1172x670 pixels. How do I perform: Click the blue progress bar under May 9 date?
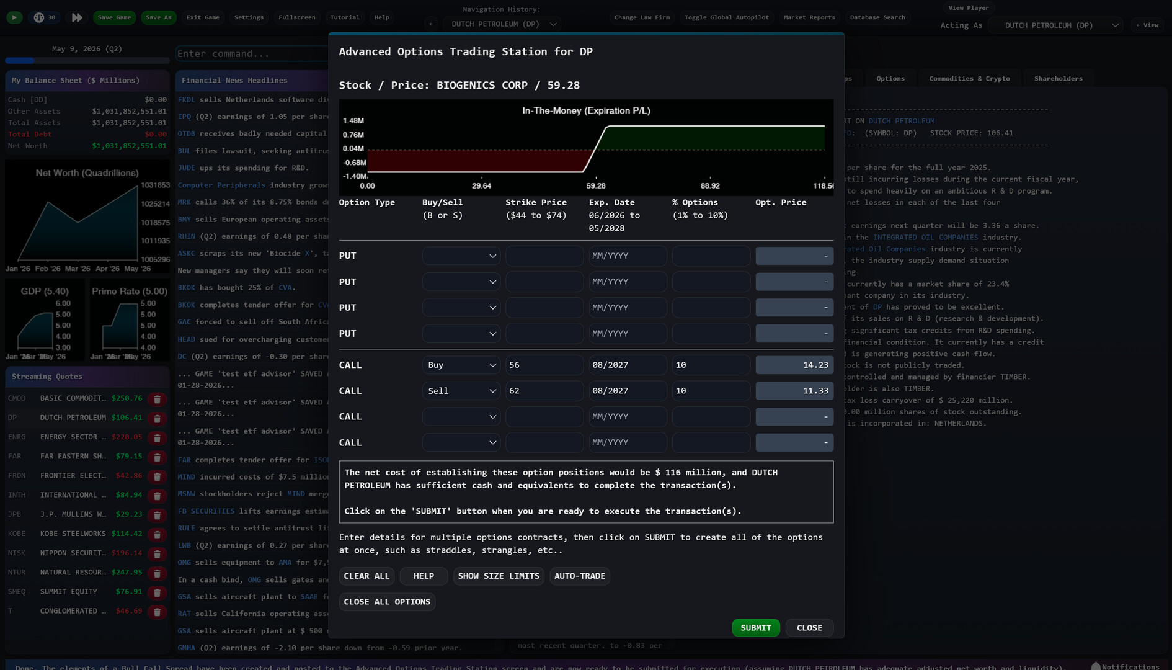pyautogui.click(x=20, y=60)
